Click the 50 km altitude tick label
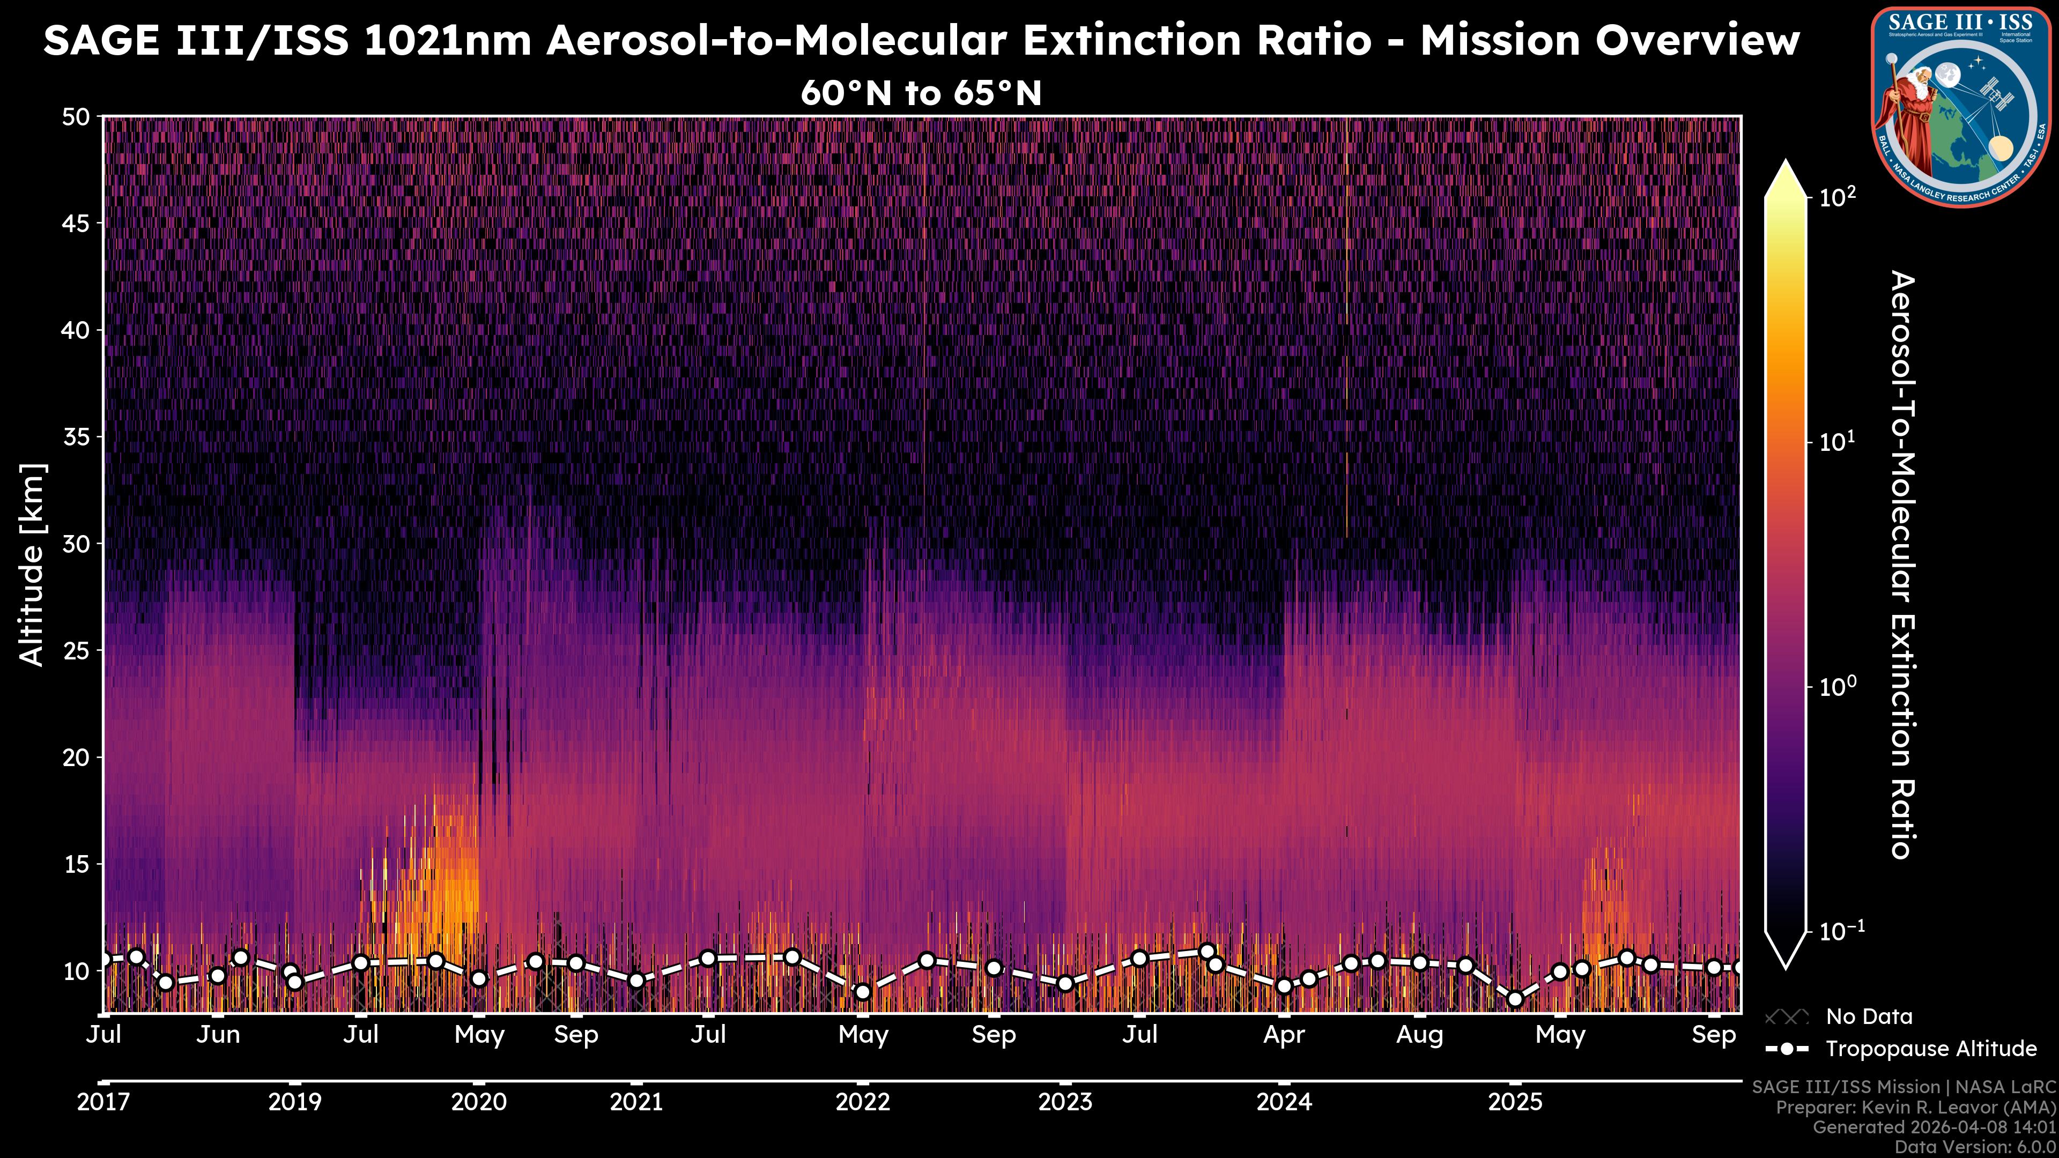 [x=76, y=117]
